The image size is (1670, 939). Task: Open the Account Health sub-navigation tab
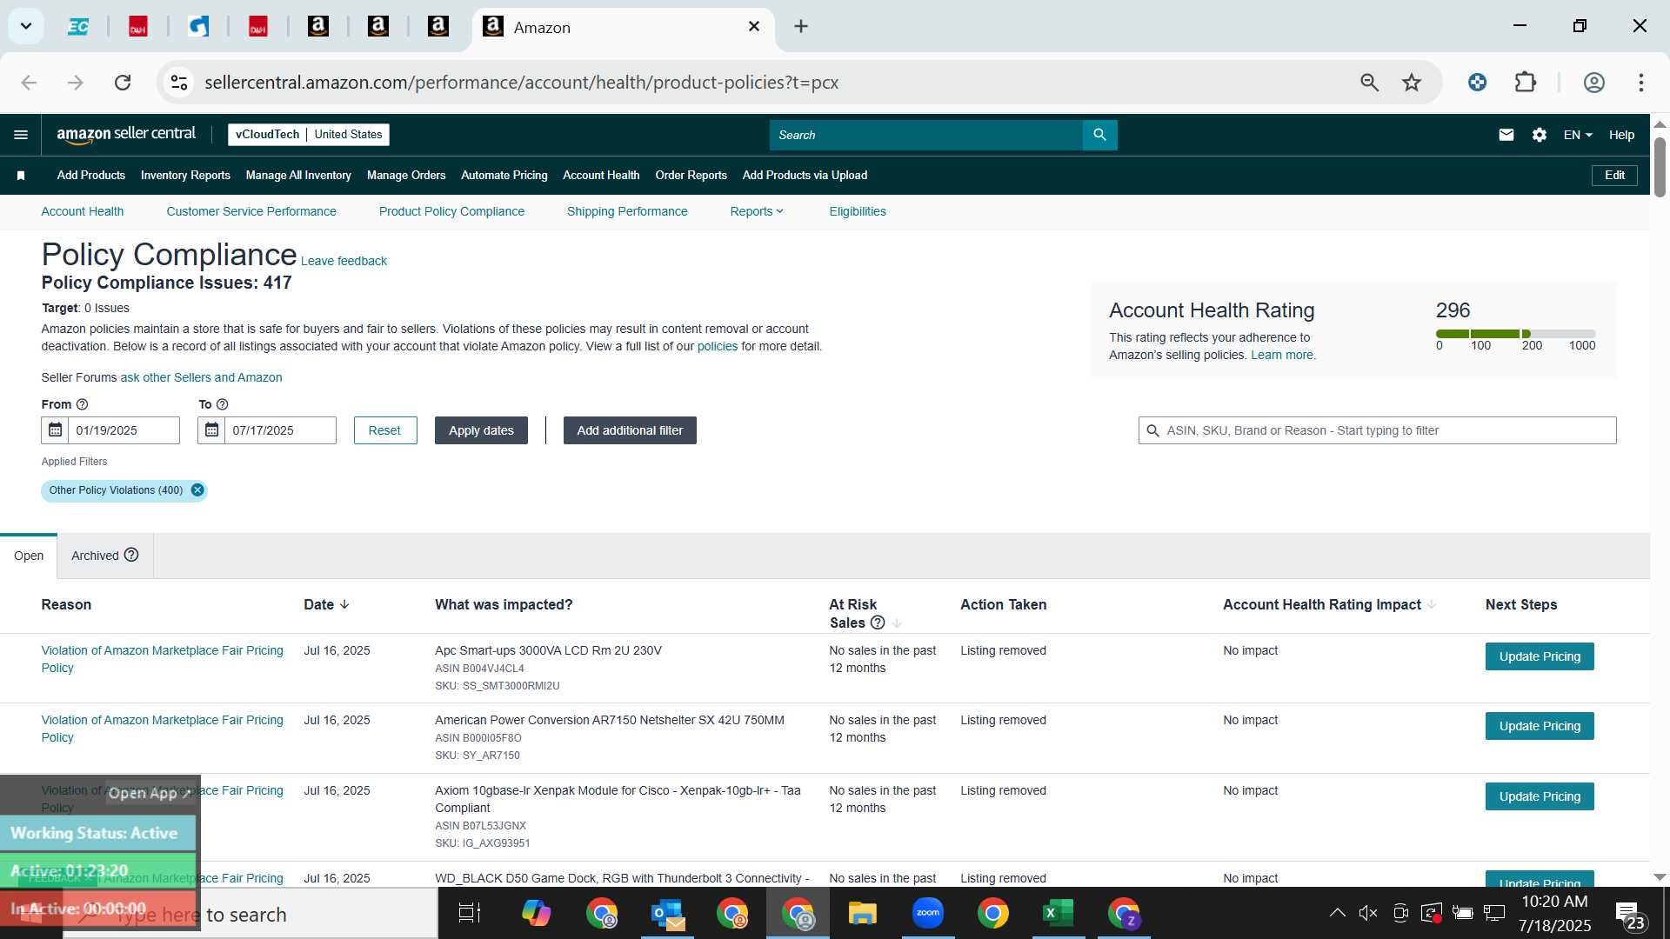tap(83, 211)
